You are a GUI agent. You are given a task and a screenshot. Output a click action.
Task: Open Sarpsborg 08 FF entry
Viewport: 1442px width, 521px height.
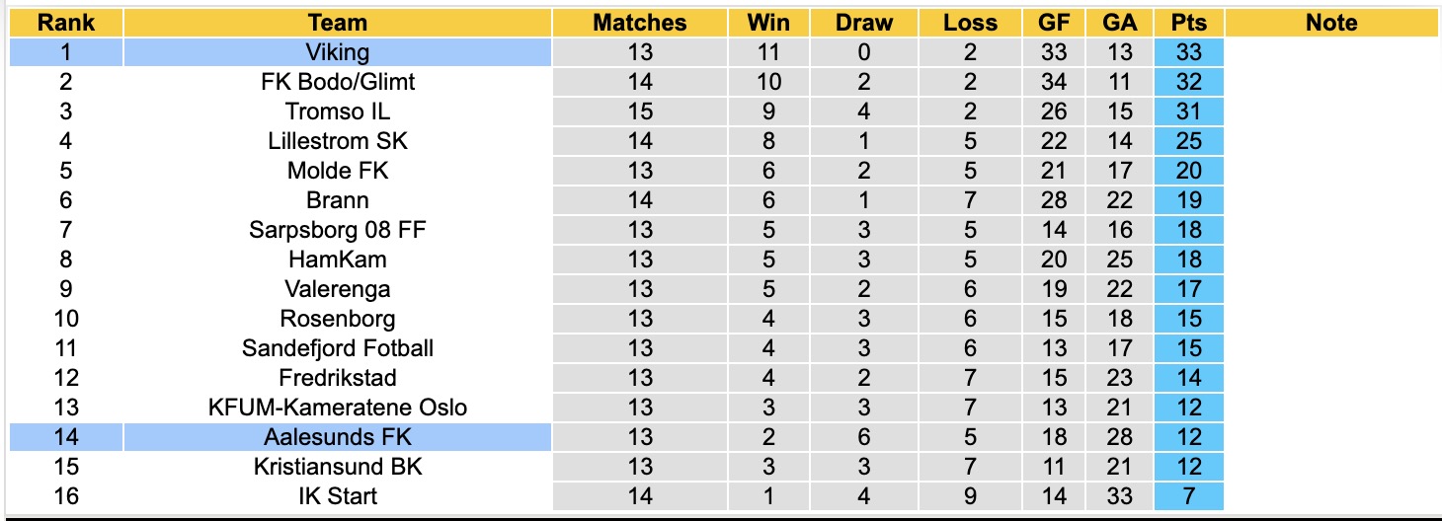(x=337, y=230)
